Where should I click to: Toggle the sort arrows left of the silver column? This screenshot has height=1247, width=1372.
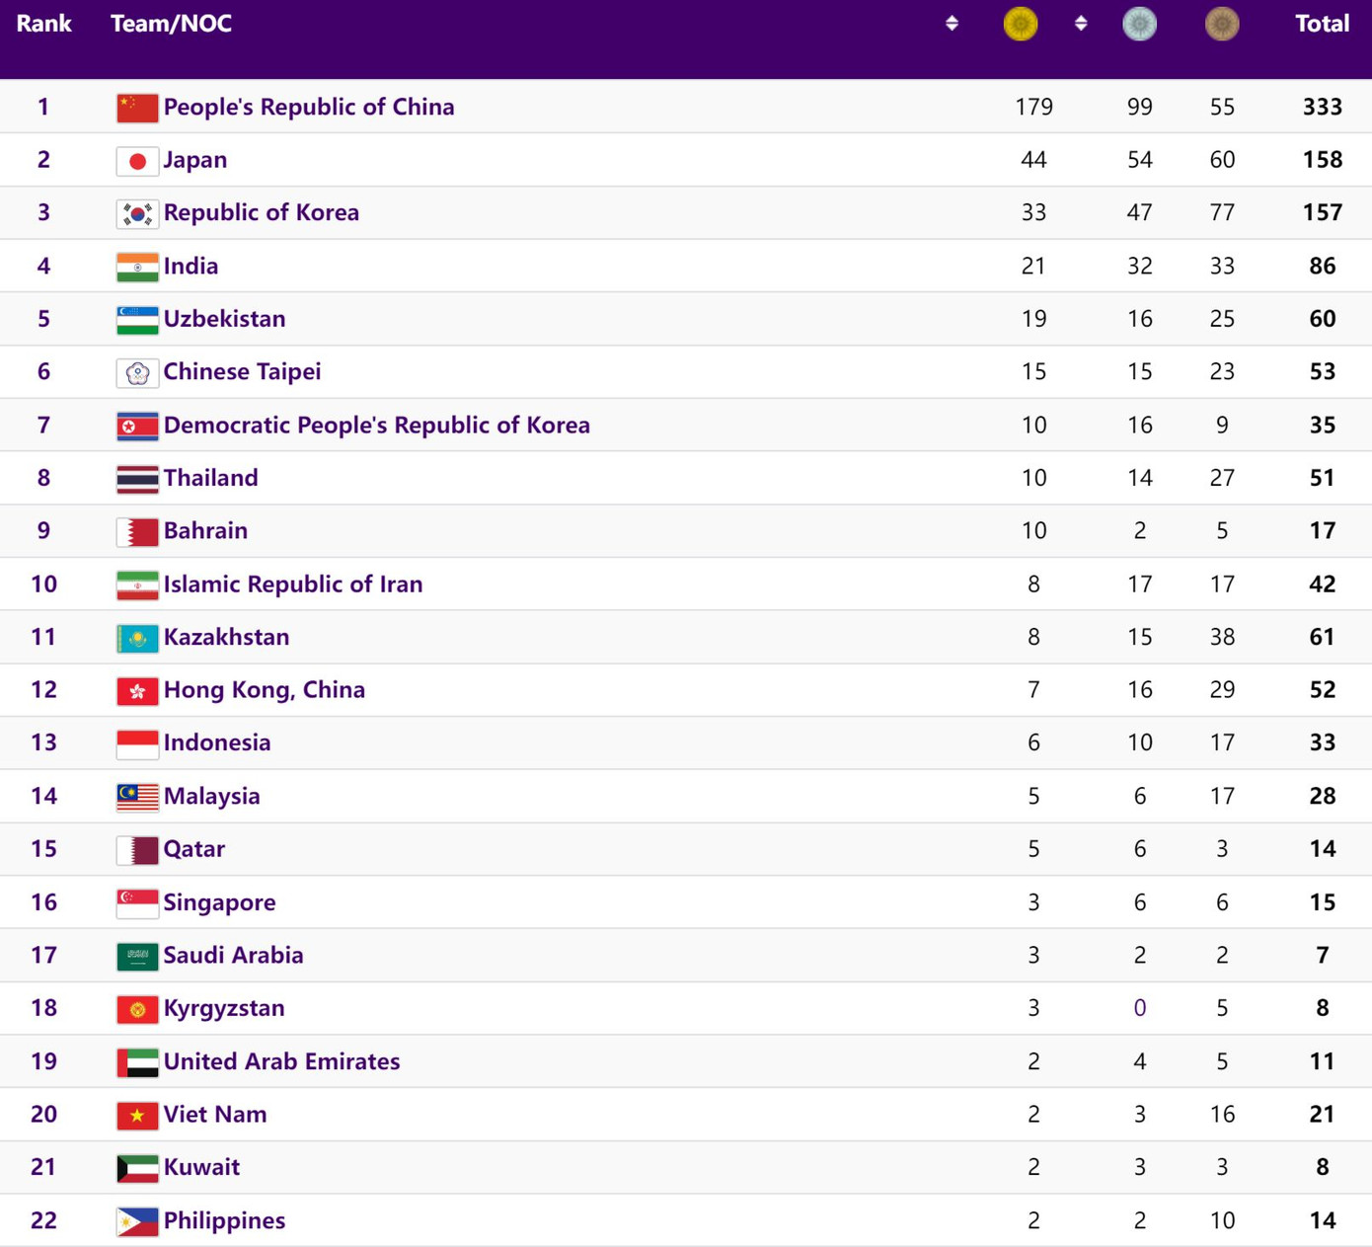[x=1081, y=23]
